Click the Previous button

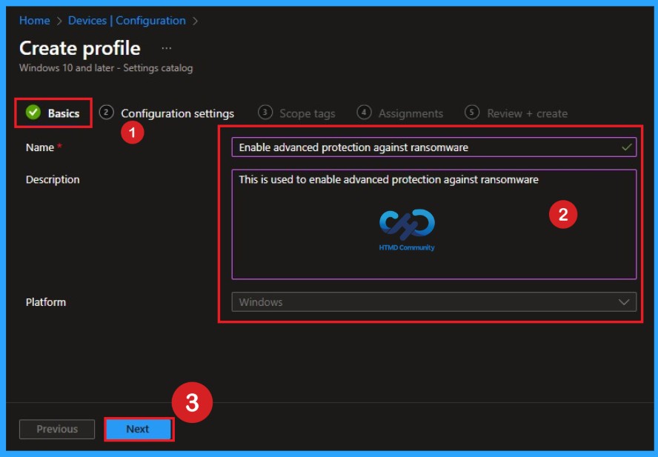(x=56, y=429)
